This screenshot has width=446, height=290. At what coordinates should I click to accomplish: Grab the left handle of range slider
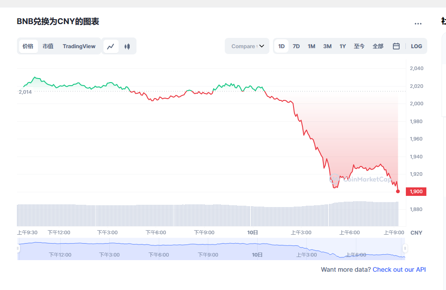point(18,248)
